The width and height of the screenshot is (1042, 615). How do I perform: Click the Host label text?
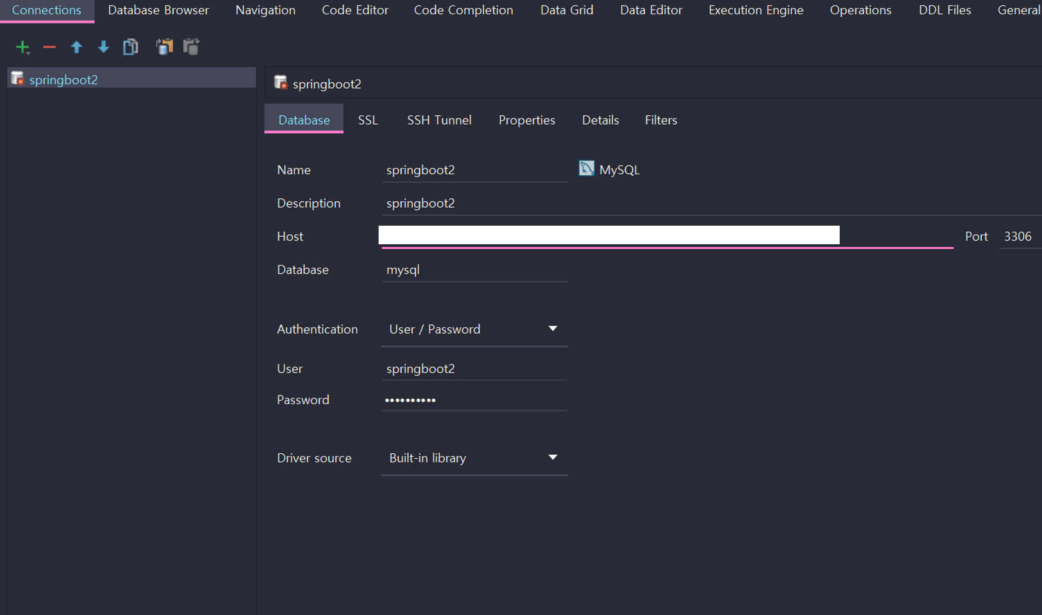tap(290, 236)
